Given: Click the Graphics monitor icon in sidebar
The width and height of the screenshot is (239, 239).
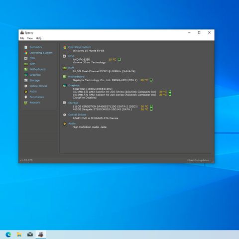Looking at the screenshot, I should (26, 75).
